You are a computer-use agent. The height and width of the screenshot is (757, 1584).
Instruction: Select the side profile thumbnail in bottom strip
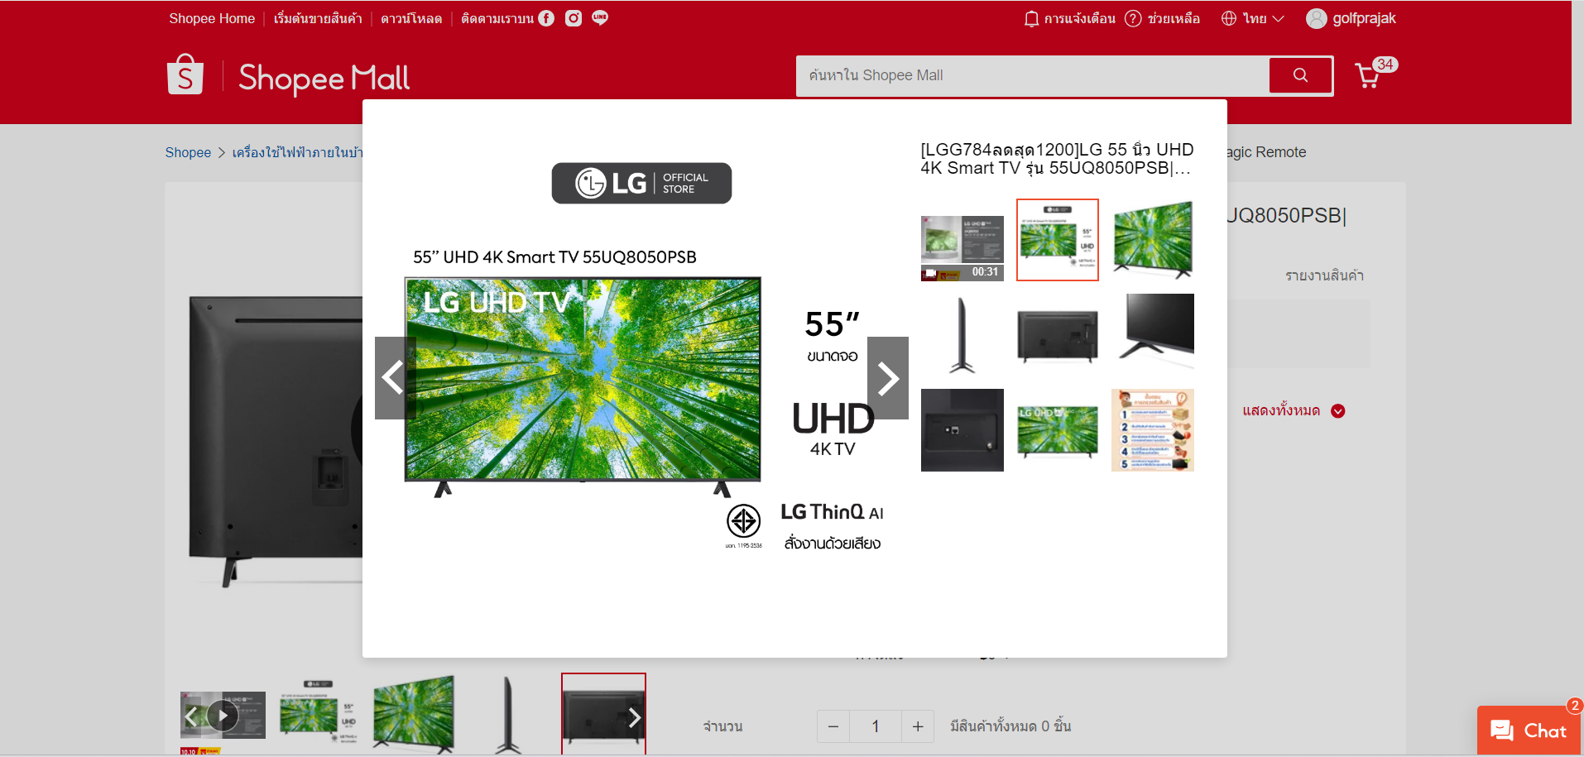508,716
